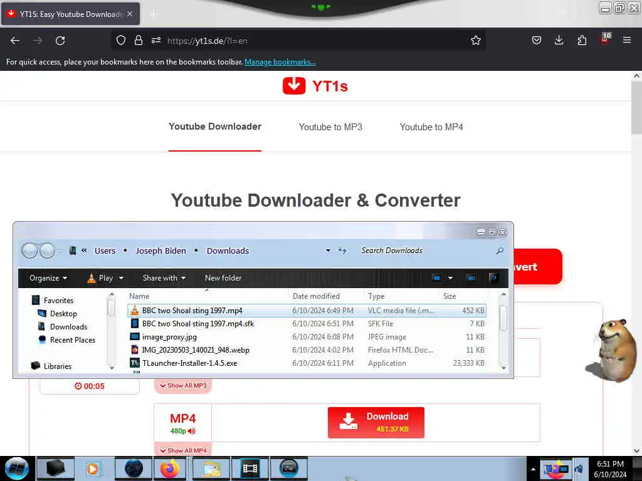Select TLauncher-Installer-1.4.5.exe file
Screen dimensions: 642x481
tap(307, 363)
